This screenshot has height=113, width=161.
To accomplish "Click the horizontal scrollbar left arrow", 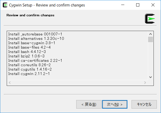I will click(10, 82).
